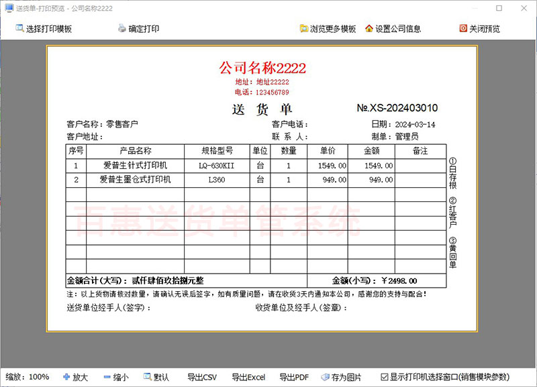
Task: Click the house icon for 设置公司信息
Action: pos(369,28)
